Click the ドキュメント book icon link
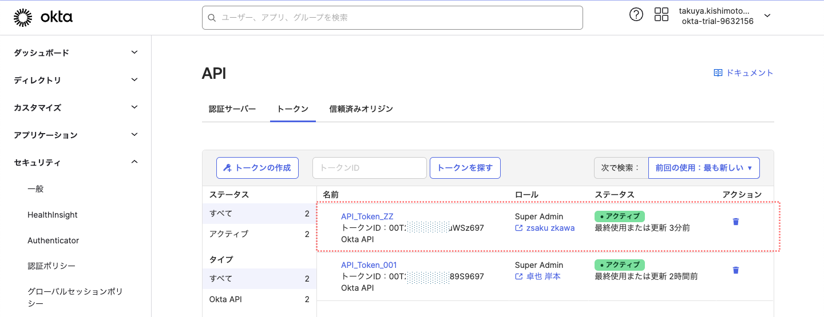Screen dimensions: 824x317 pos(743,73)
